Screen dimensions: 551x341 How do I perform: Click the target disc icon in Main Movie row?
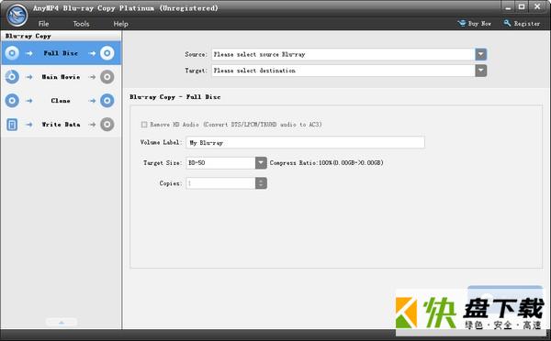point(107,77)
